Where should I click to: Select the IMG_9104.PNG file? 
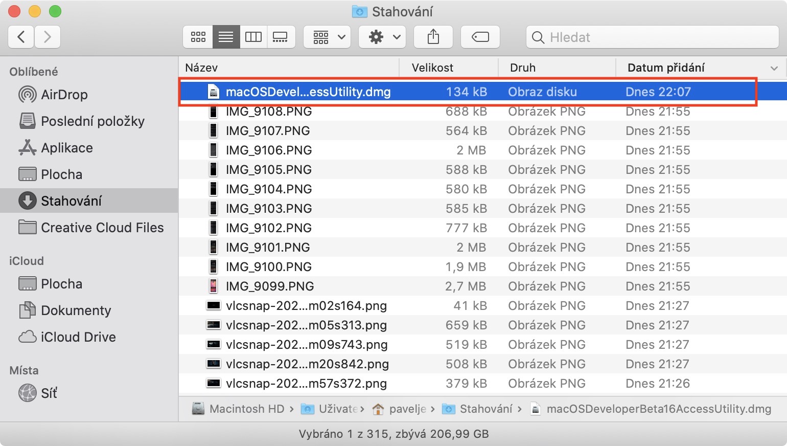483,189
